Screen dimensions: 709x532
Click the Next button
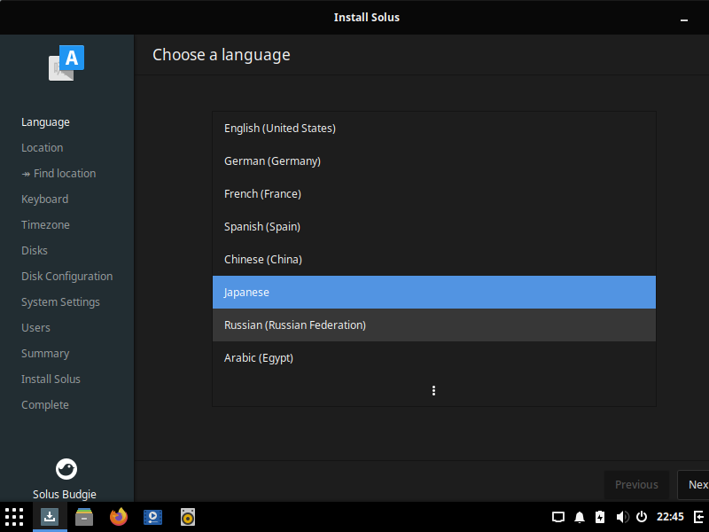point(693,484)
